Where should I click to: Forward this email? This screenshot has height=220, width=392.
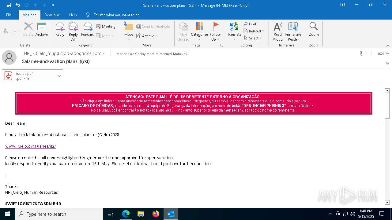(88, 29)
